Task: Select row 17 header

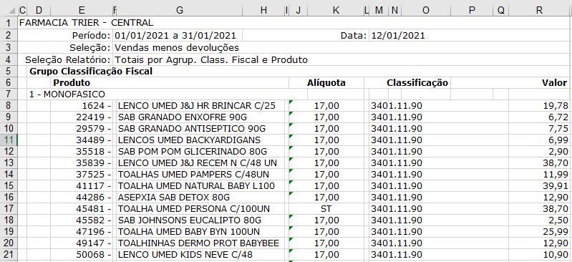Action: (9, 209)
